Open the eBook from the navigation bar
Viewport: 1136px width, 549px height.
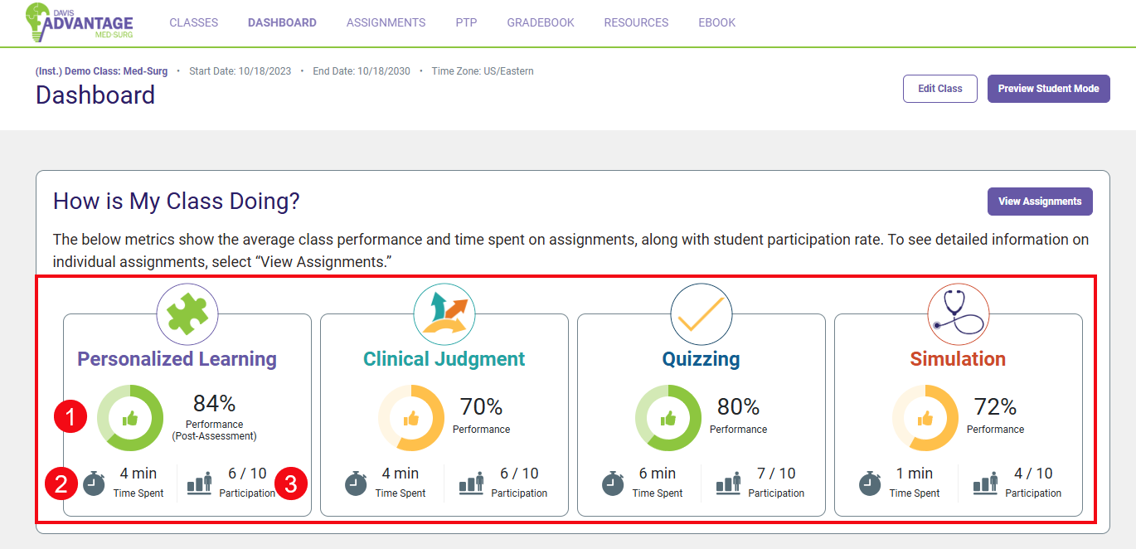point(716,22)
